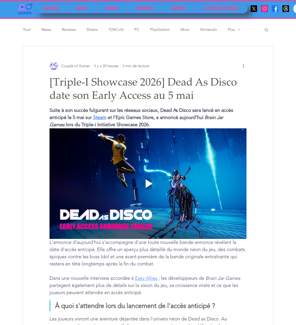Go to Accueil in the top navigation
The height and width of the screenshot is (325, 296).
pyautogui.click(x=51, y=9)
